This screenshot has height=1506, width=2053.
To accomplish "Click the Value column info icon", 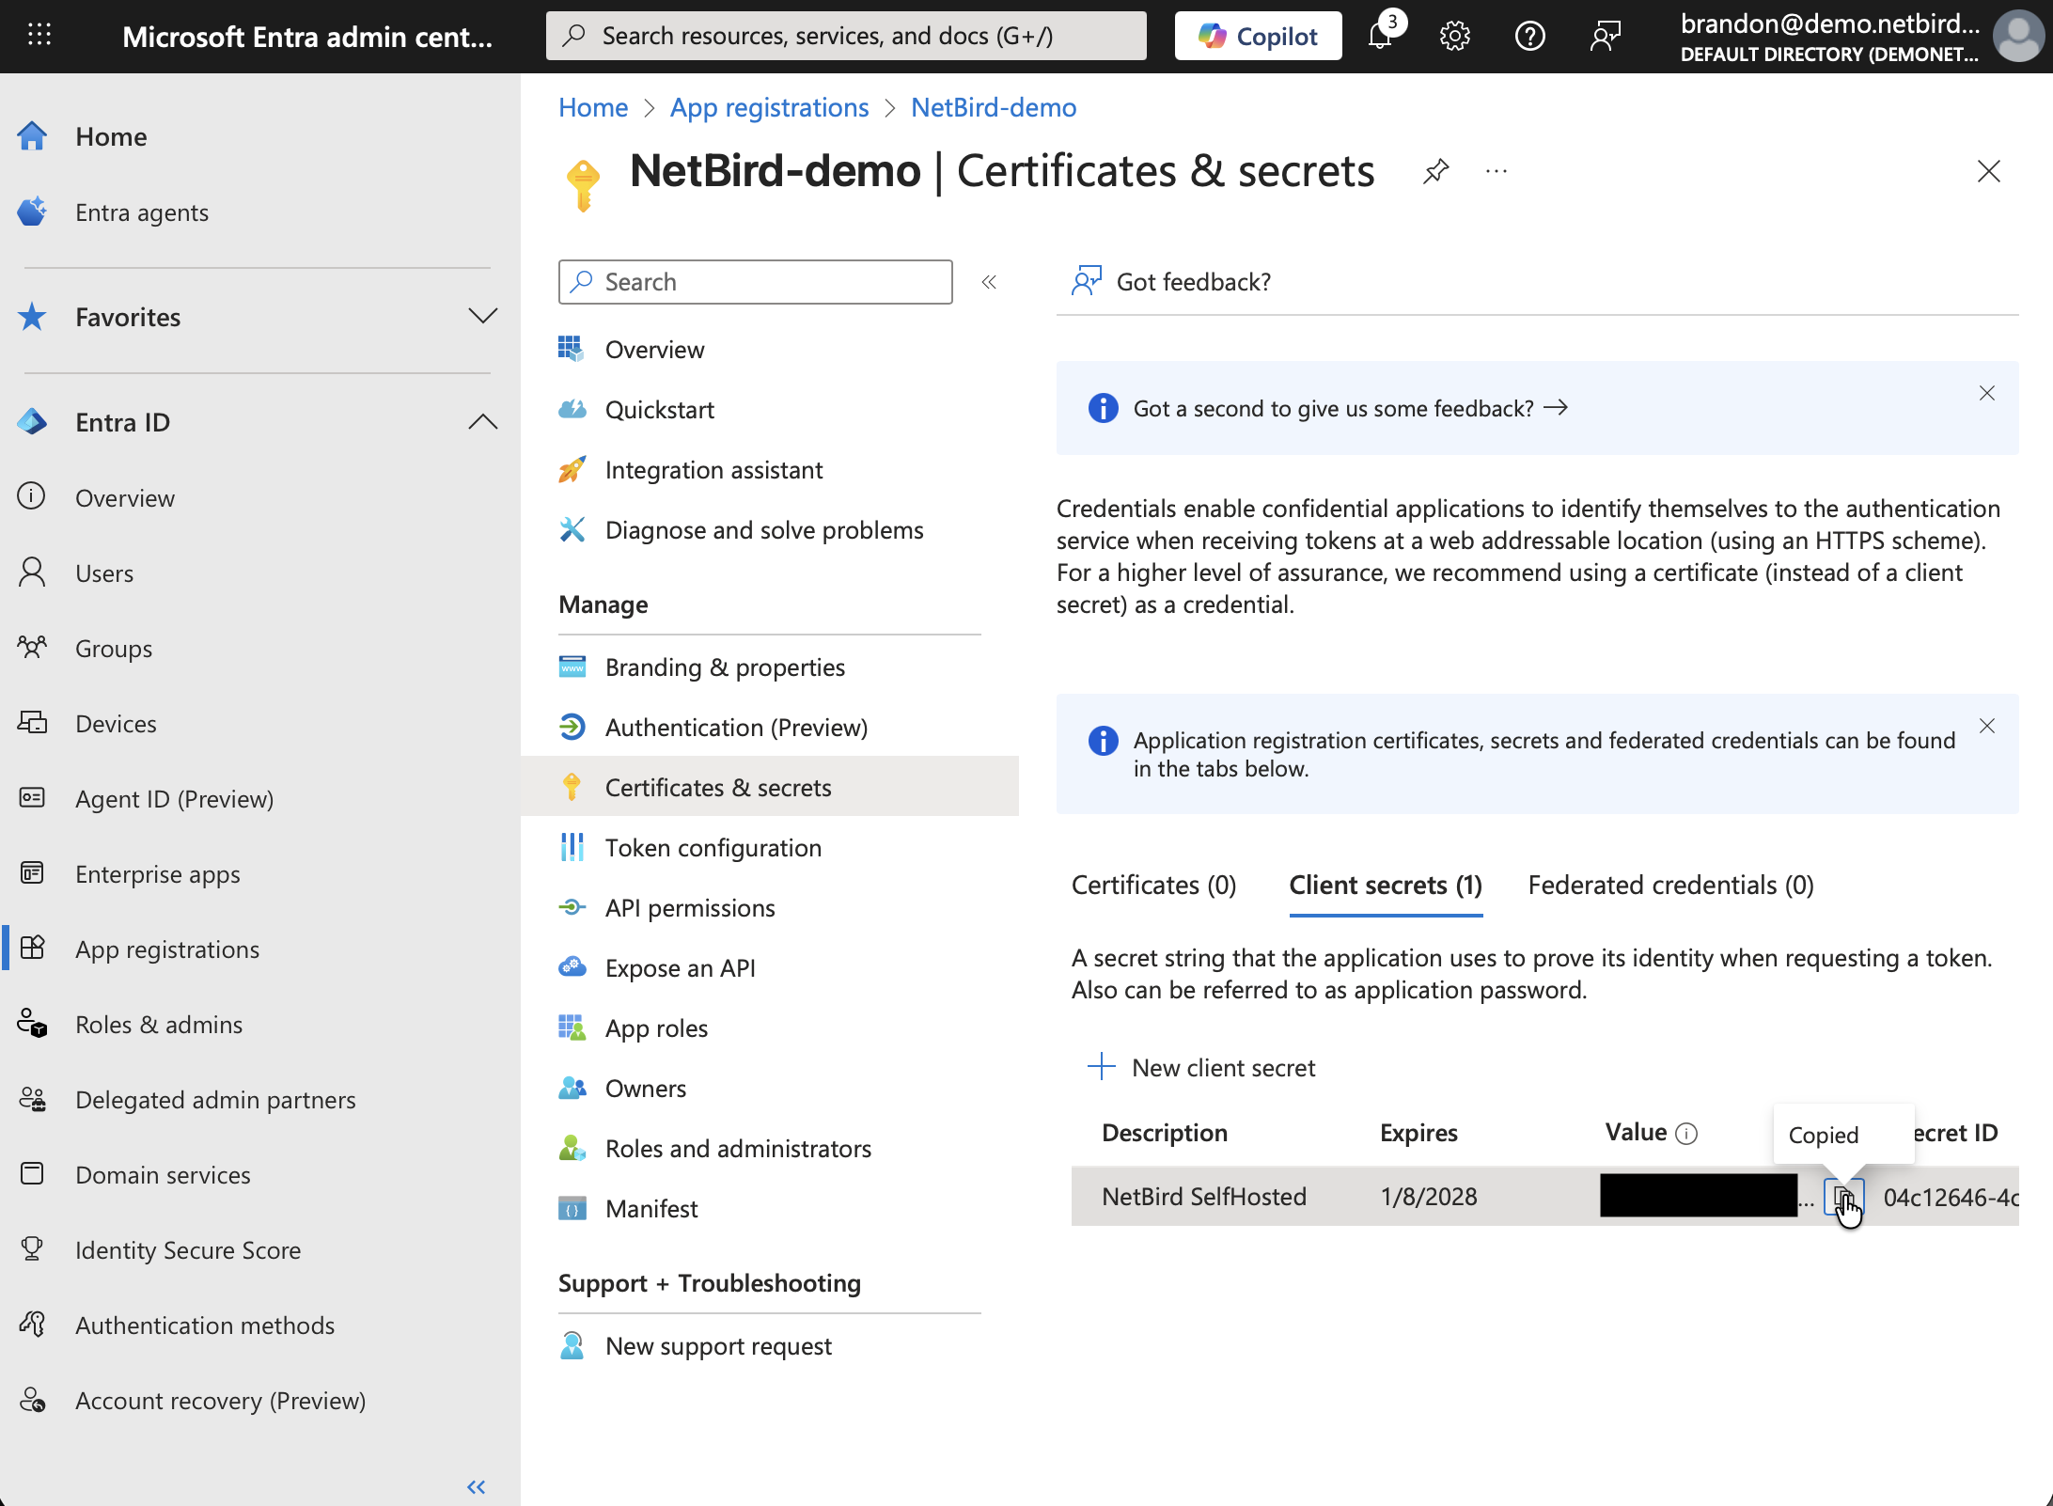I will [x=1687, y=1134].
